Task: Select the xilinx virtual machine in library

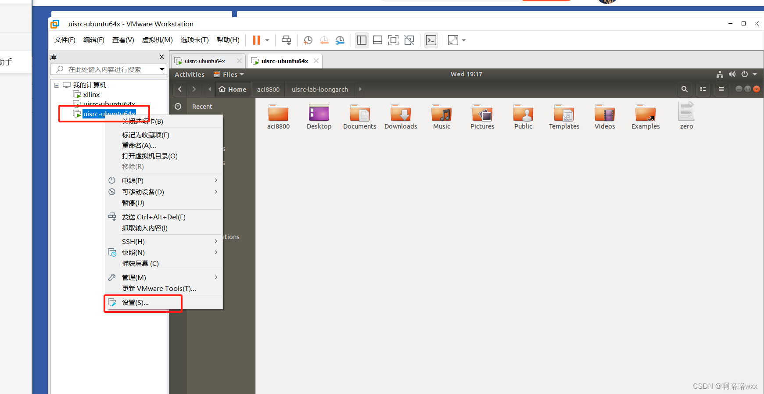Action: [91, 94]
